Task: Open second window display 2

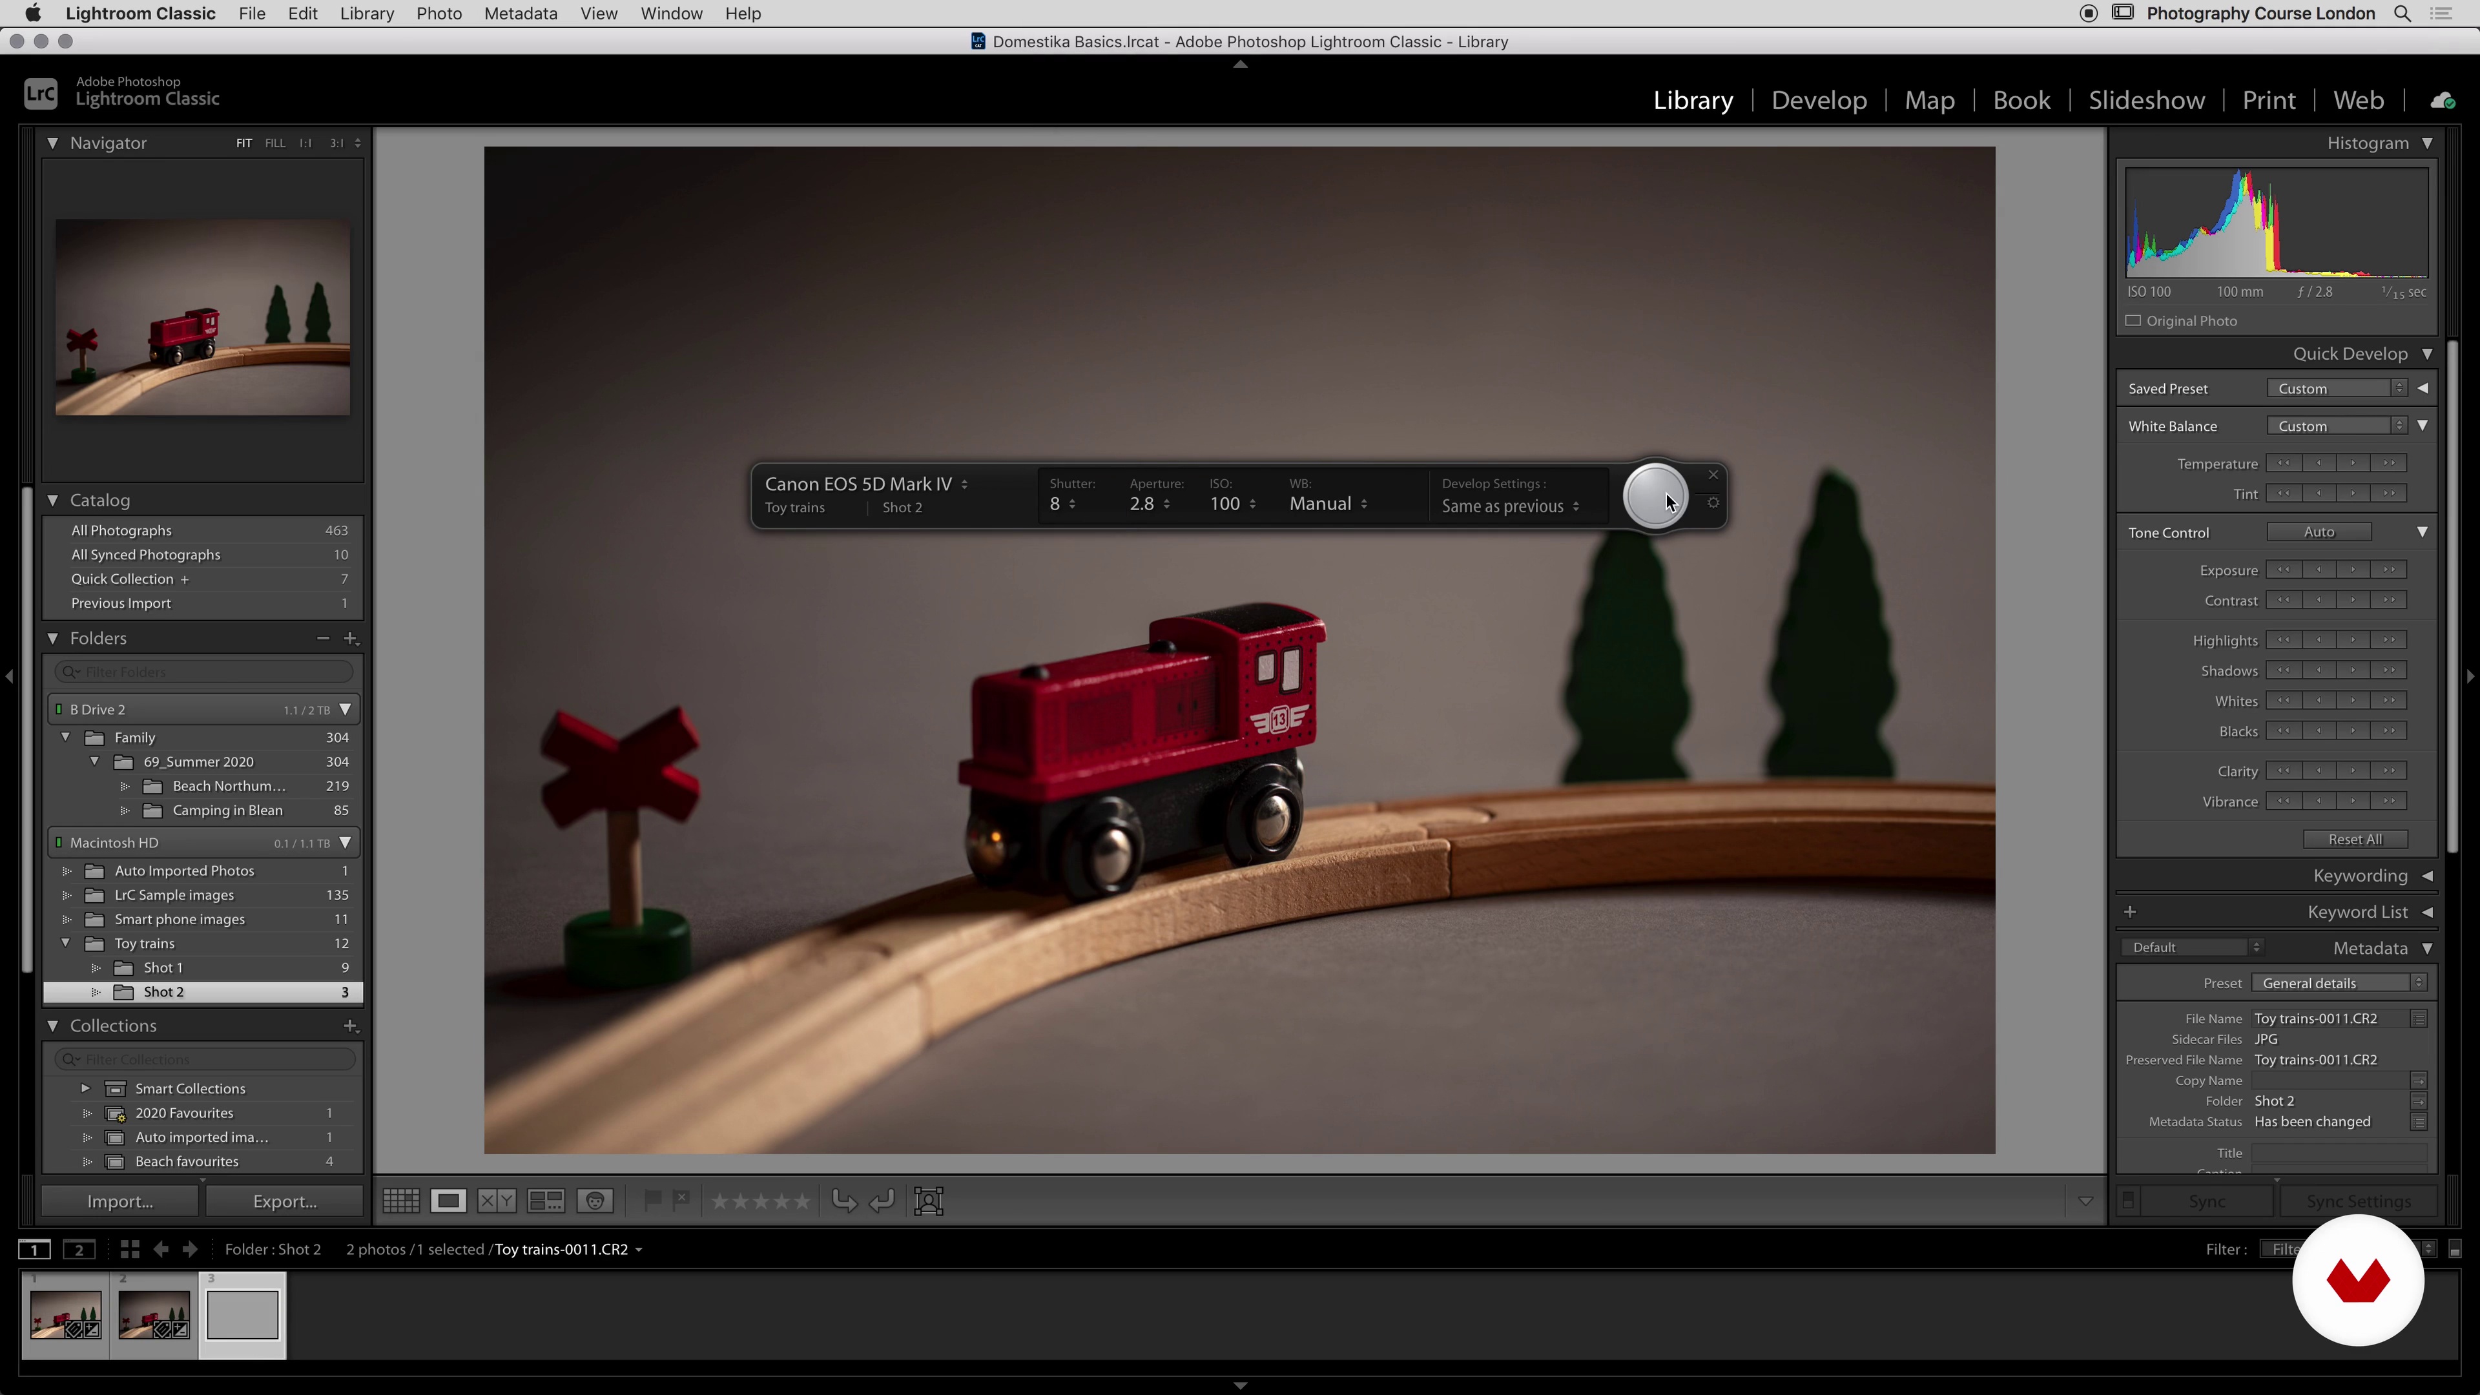Action: click(79, 1248)
